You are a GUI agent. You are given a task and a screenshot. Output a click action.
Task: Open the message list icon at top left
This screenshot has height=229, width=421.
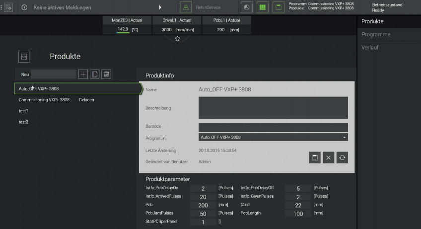tap(8, 7)
